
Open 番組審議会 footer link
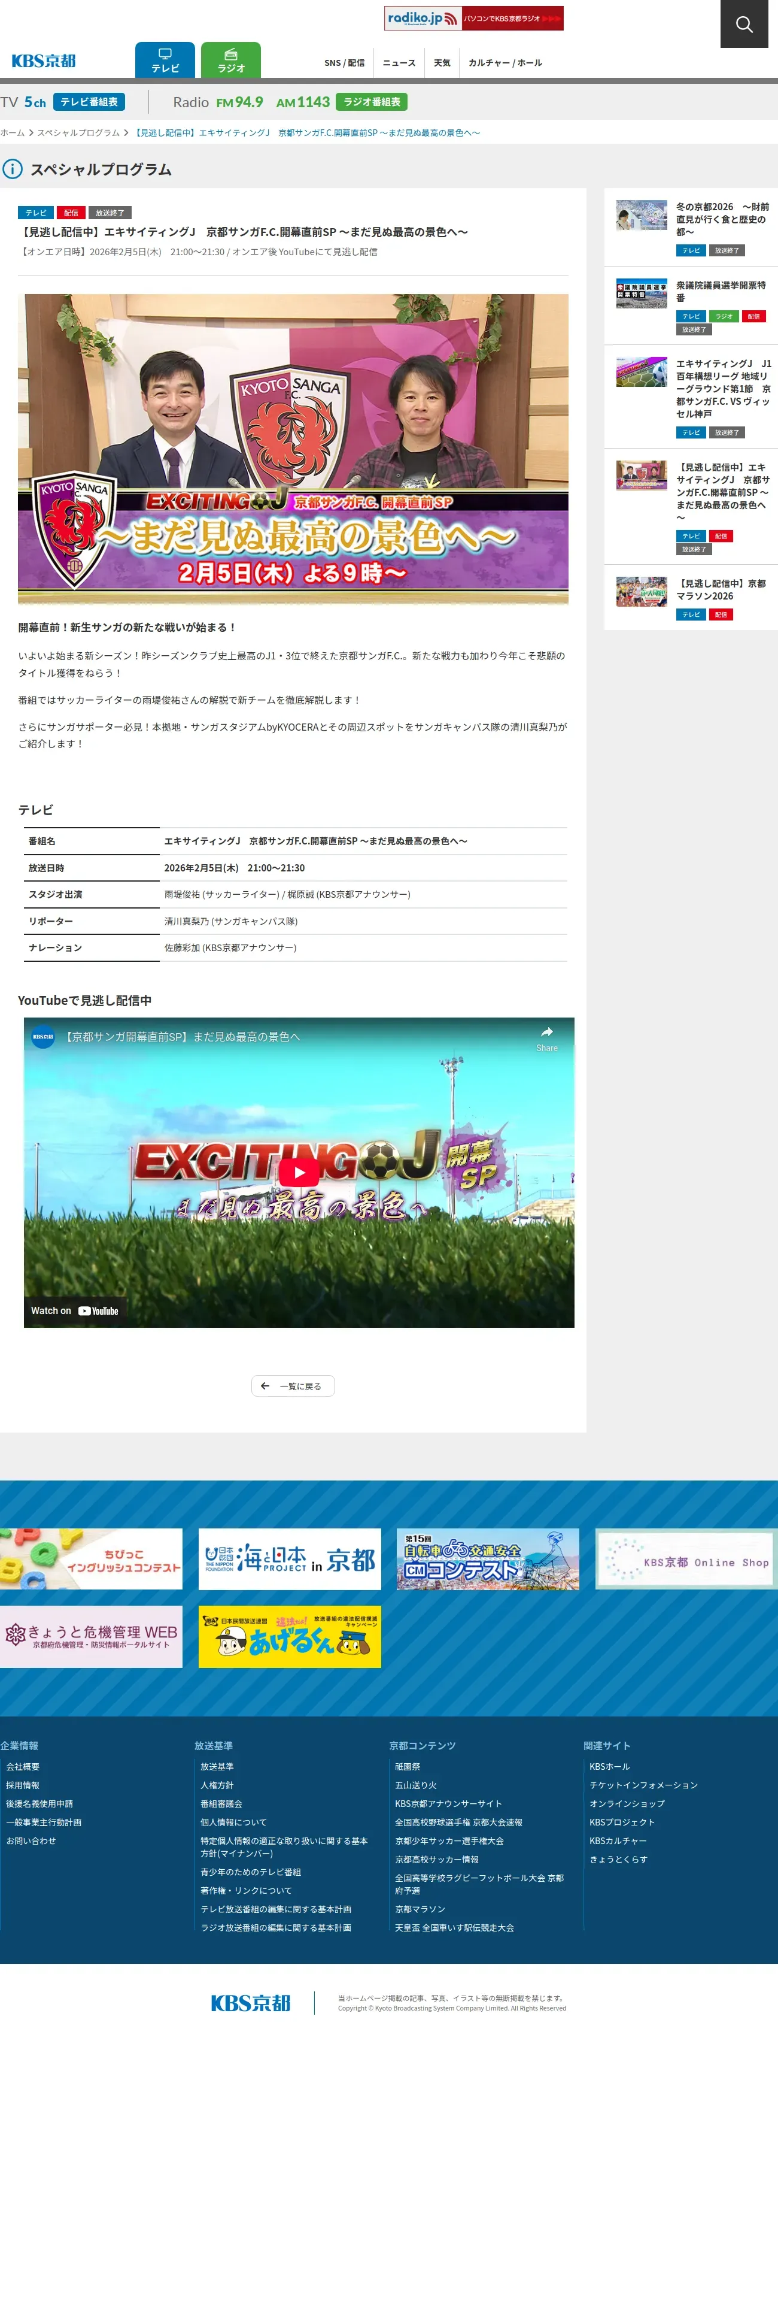click(221, 1804)
